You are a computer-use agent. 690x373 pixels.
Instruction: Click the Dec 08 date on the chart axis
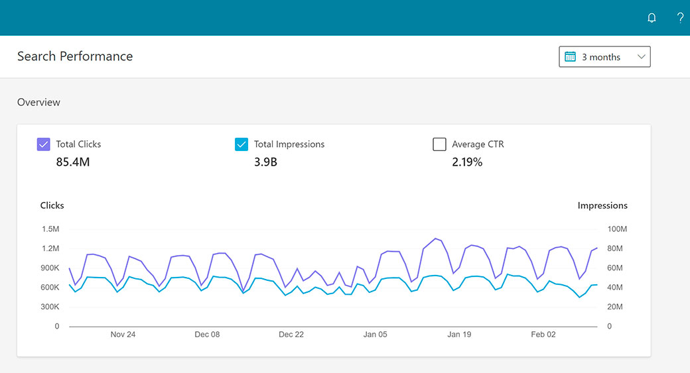207,335
